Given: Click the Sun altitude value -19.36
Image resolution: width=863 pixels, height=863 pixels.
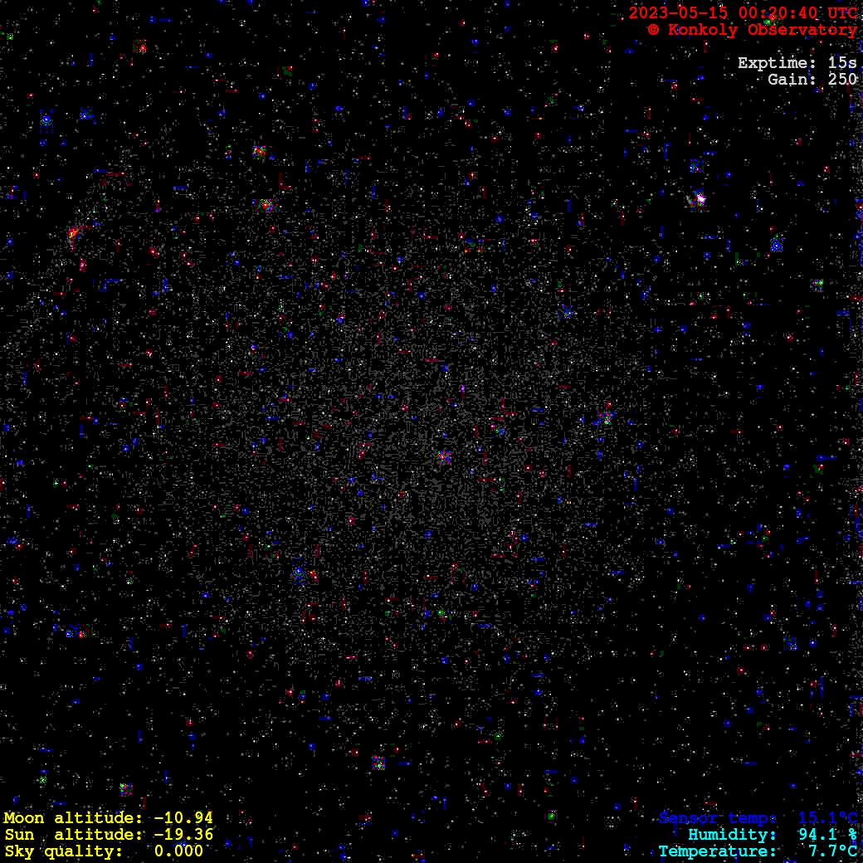Looking at the screenshot, I should [x=183, y=835].
